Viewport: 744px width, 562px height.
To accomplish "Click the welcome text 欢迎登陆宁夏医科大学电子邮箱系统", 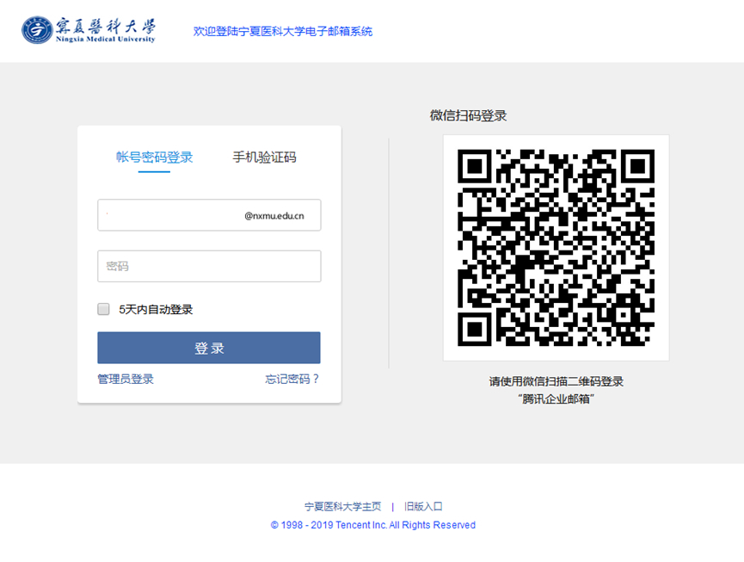I will click(283, 31).
